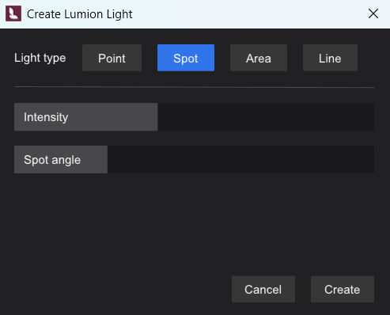Click the dark empty track of Spot angle slider
This screenshot has height=315, width=390.
[x=240, y=160]
